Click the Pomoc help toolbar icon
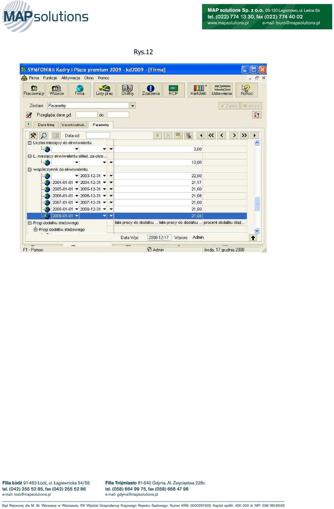The height and width of the screenshot is (509, 334). 247,90
